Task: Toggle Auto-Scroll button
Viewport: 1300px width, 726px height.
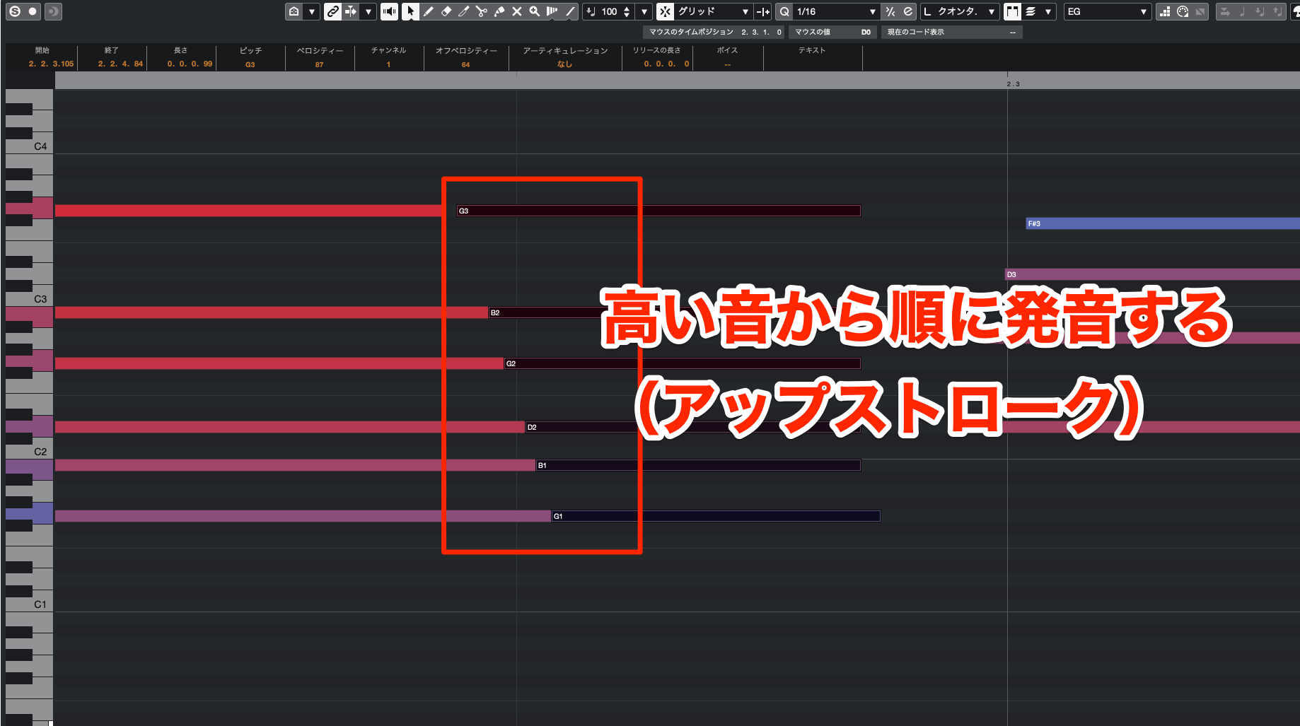Action: pos(351,11)
